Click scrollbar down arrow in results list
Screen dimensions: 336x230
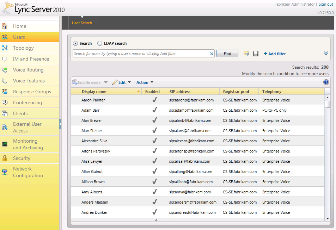328,219
